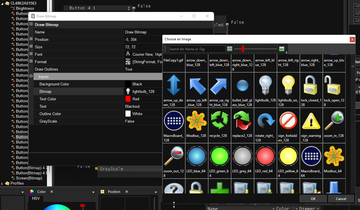Collapse the Inputs property group

click(x=31, y=77)
